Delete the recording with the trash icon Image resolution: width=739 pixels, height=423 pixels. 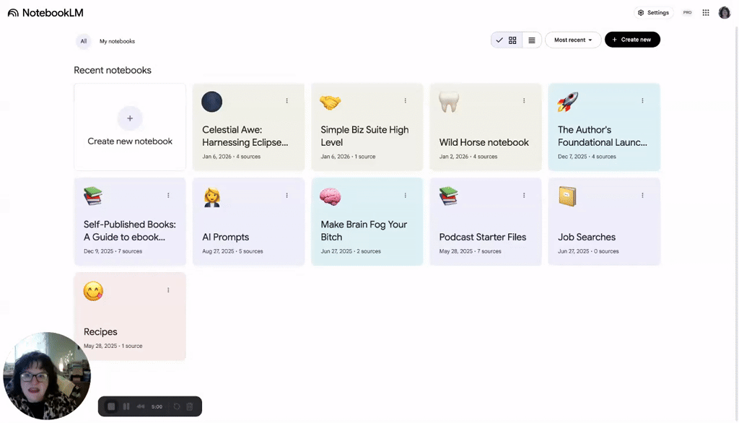pyautogui.click(x=190, y=406)
